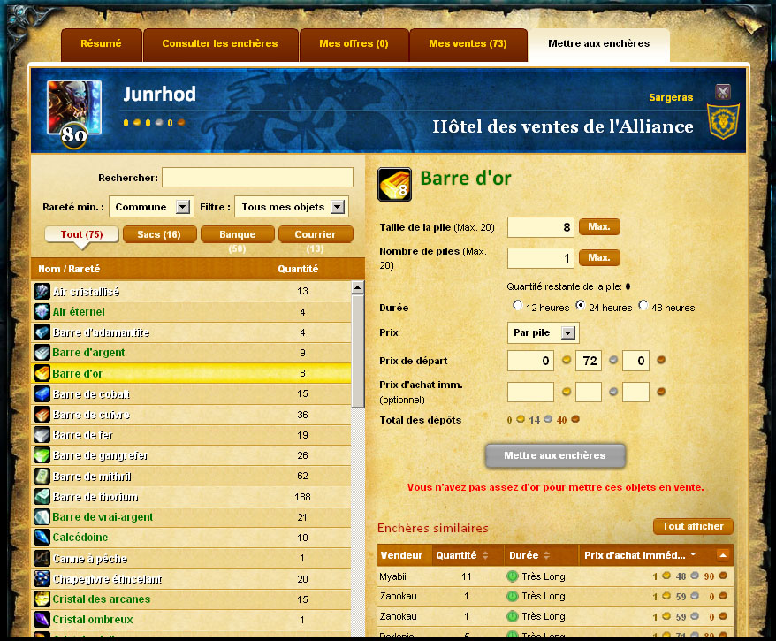Click the large Barre d'or item icon
Viewport: 776px width, 641px height.
coord(394,185)
